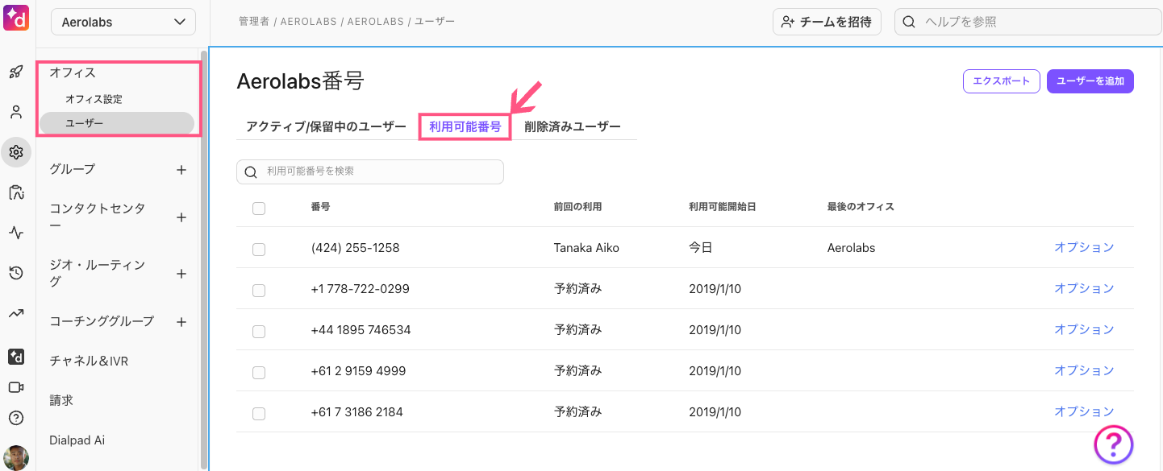
Task: Click 今日 in the first table row
Action: 701,248
